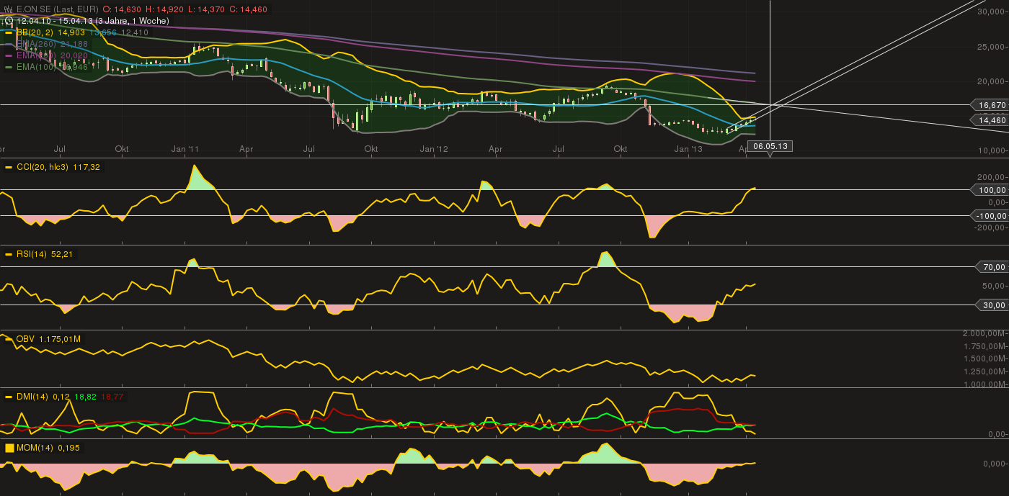Image resolution: width=1009 pixels, height=496 pixels.
Task: Select the DMI(14) indicator label
Action: 33,397
